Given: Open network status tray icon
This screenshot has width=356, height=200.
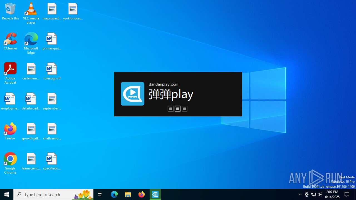Looking at the screenshot, I should [x=313, y=194].
